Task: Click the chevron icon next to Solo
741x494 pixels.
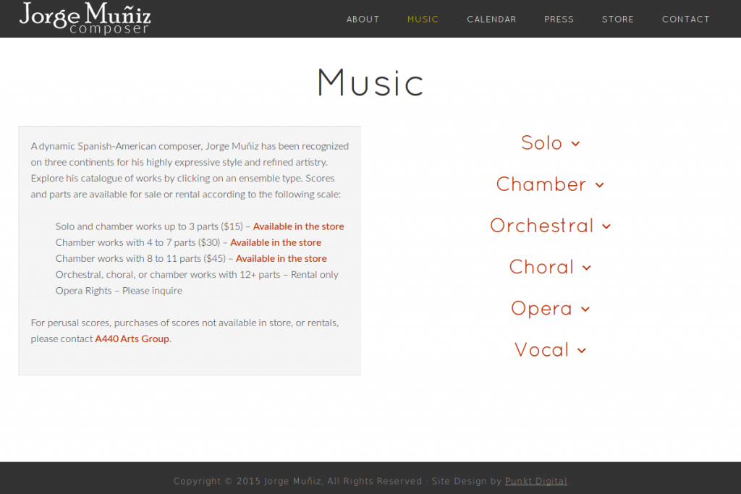Action: point(575,144)
